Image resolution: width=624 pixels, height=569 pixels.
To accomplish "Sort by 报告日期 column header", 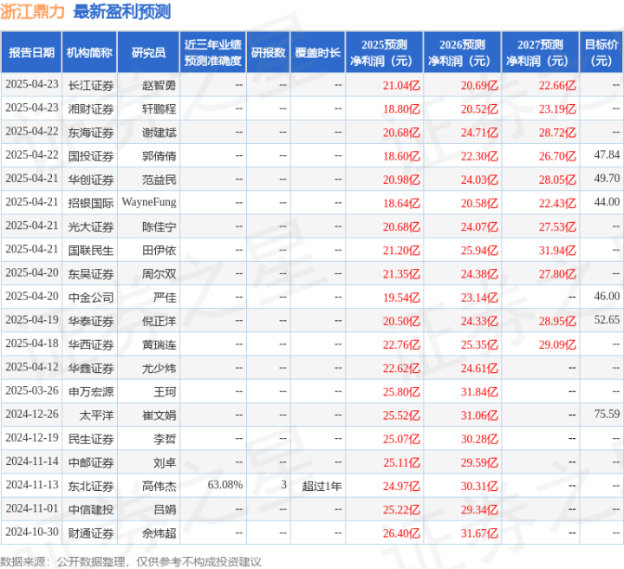I will pyautogui.click(x=31, y=53).
